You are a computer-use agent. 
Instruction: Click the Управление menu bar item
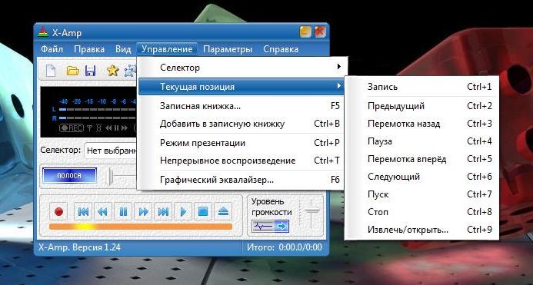pyautogui.click(x=167, y=49)
